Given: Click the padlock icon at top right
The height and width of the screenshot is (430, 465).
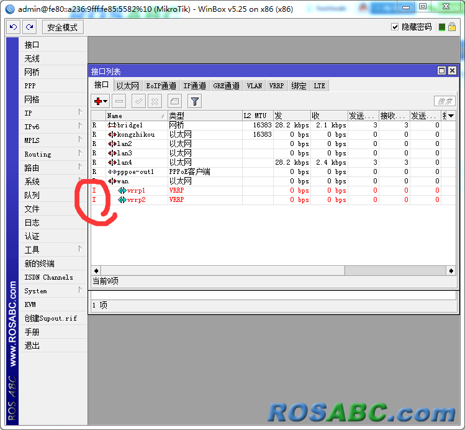Looking at the screenshot, I should (452, 27).
